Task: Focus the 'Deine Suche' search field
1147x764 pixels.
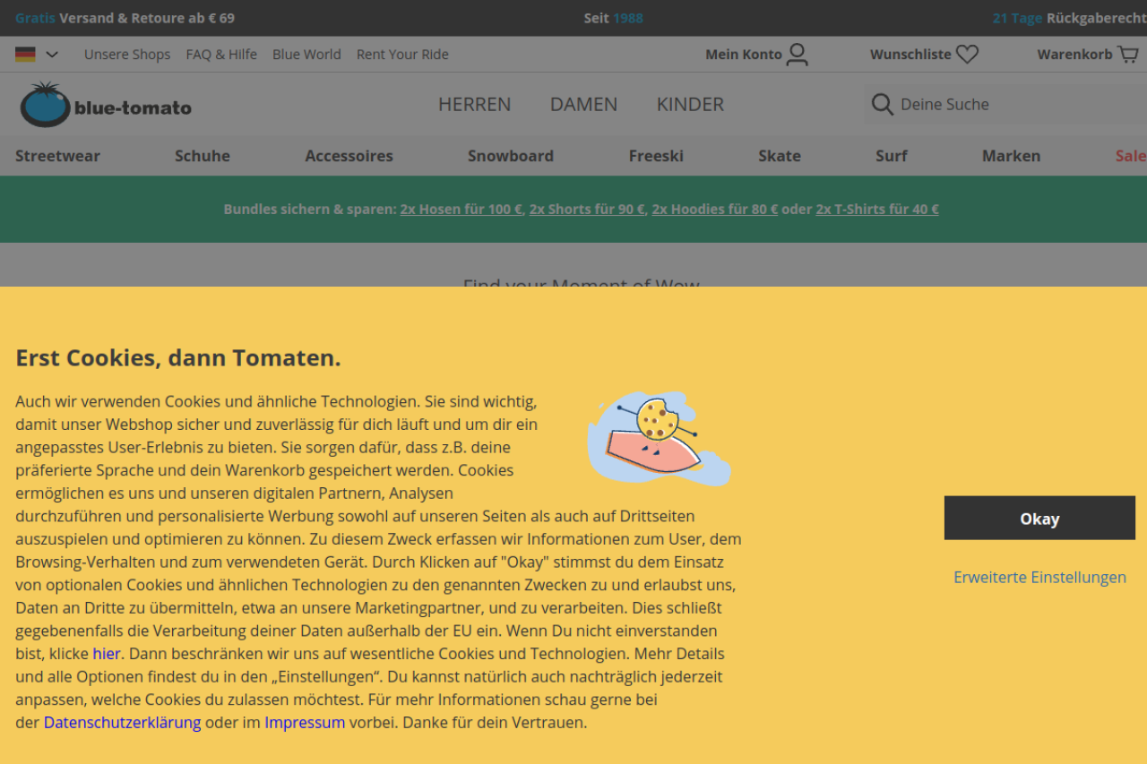Action: pos(1005,105)
